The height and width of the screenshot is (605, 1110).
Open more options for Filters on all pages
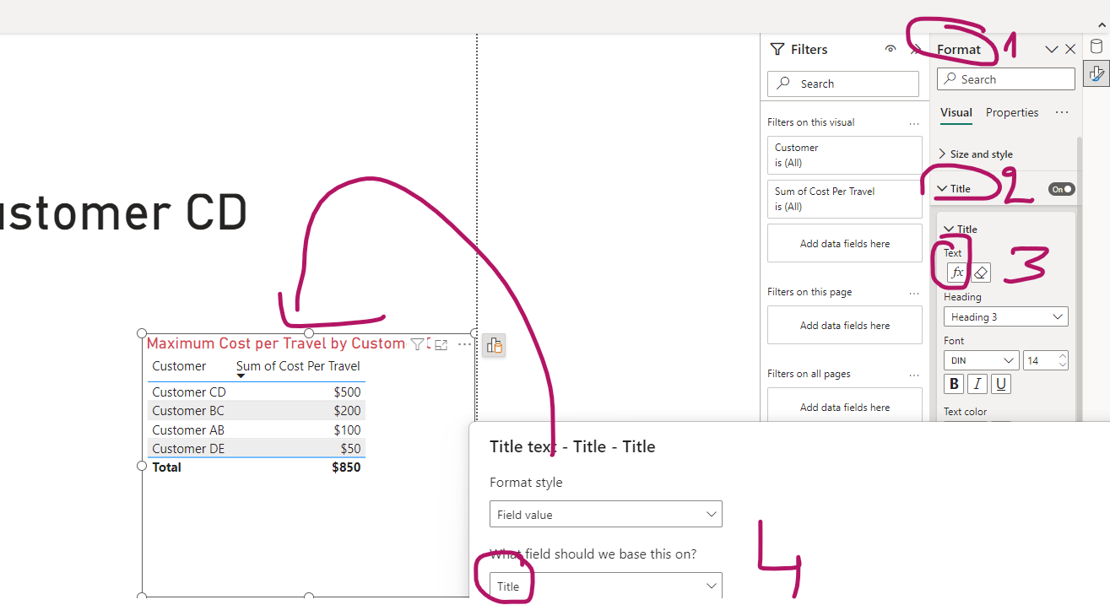pyautogui.click(x=914, y=375)
